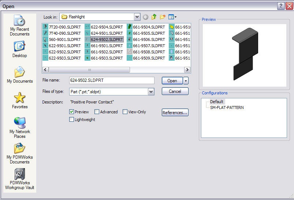Image resolution: width=294 pixels, height=200 pixels.
Task: Toggle the Preview checkbox
Action: coord(71,112)
